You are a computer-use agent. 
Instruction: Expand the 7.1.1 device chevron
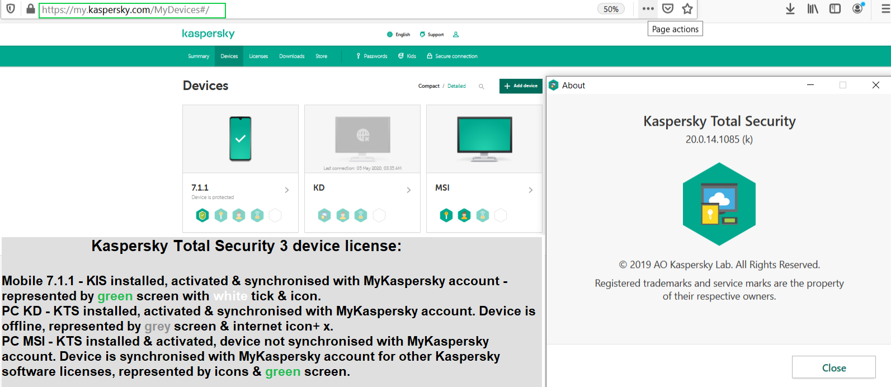[287, 190]
